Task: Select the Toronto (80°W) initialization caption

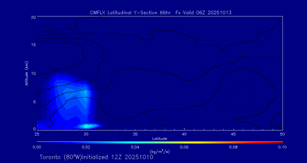Action: (96, 157)
